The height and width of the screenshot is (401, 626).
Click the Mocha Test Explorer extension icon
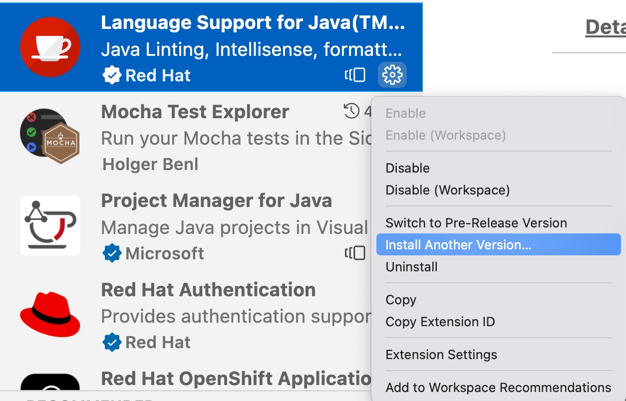point(50,136)
